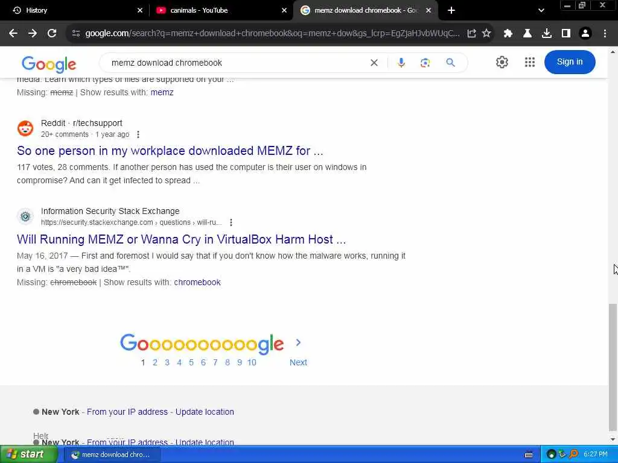This screenshot has height=463, width=618.
Task: Open Will Running MEMZ VirtualBox result
Action: 181,239
